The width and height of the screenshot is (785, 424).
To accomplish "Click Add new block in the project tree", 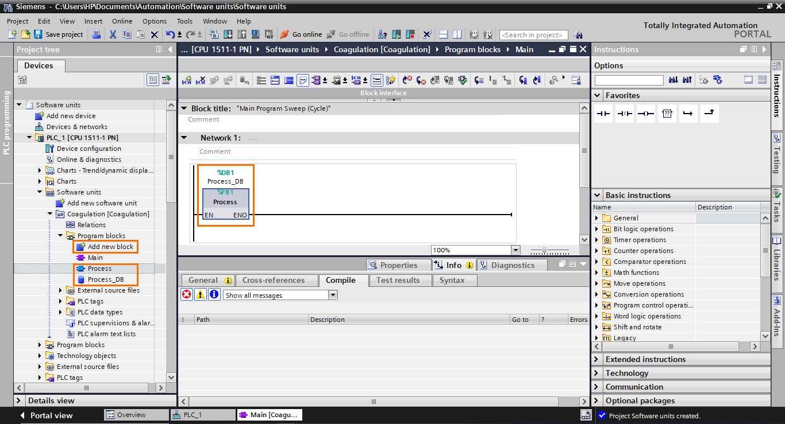I will (109, 246).
